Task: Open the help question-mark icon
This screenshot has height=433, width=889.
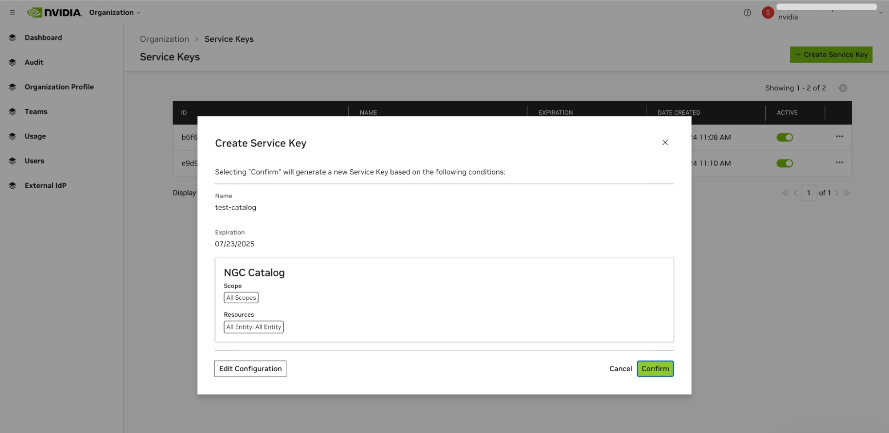Action: point(747,12)
